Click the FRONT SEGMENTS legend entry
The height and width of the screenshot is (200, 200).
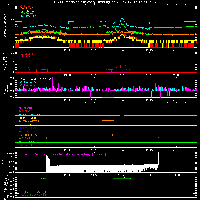[34, 192]
